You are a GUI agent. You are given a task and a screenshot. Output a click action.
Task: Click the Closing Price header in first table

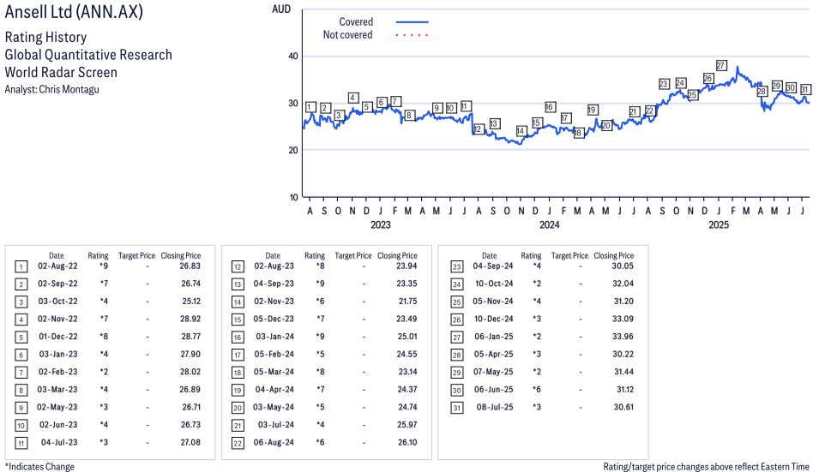tap(181, 255)
